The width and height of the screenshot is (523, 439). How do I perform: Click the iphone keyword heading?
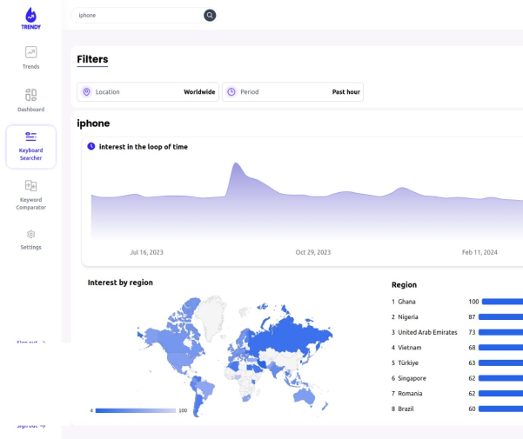pos(93,123)
